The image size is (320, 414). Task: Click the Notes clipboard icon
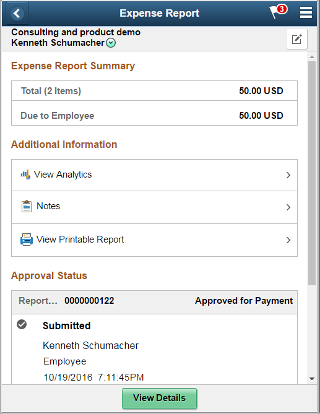point(27,206)
